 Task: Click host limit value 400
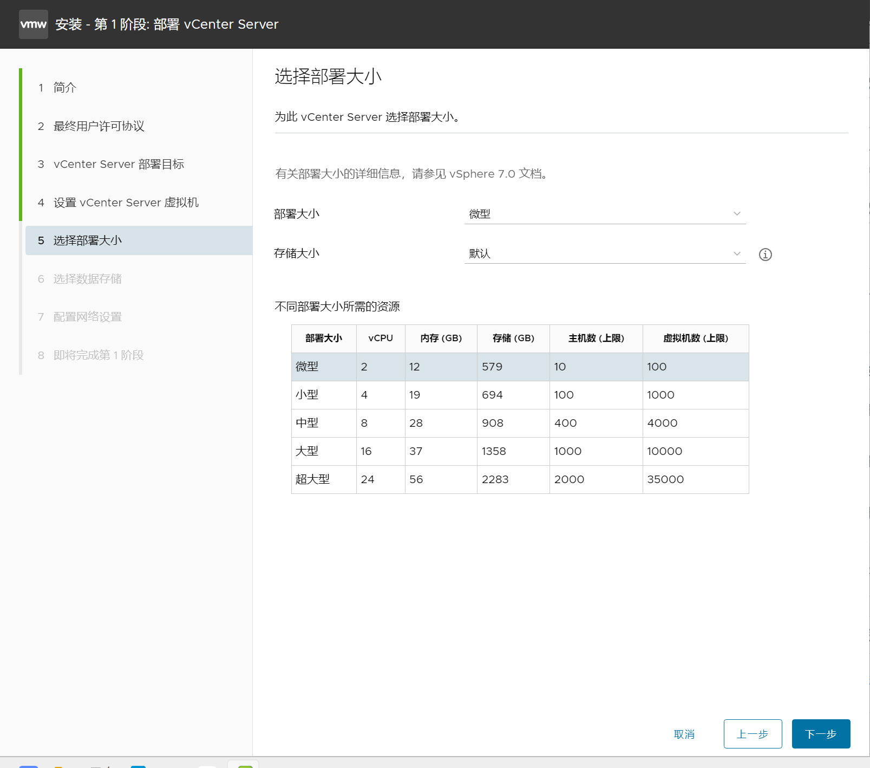pyautogui.click(x=565, y=423)
